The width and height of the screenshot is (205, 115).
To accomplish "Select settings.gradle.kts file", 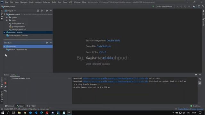I will tap(19, 29).
